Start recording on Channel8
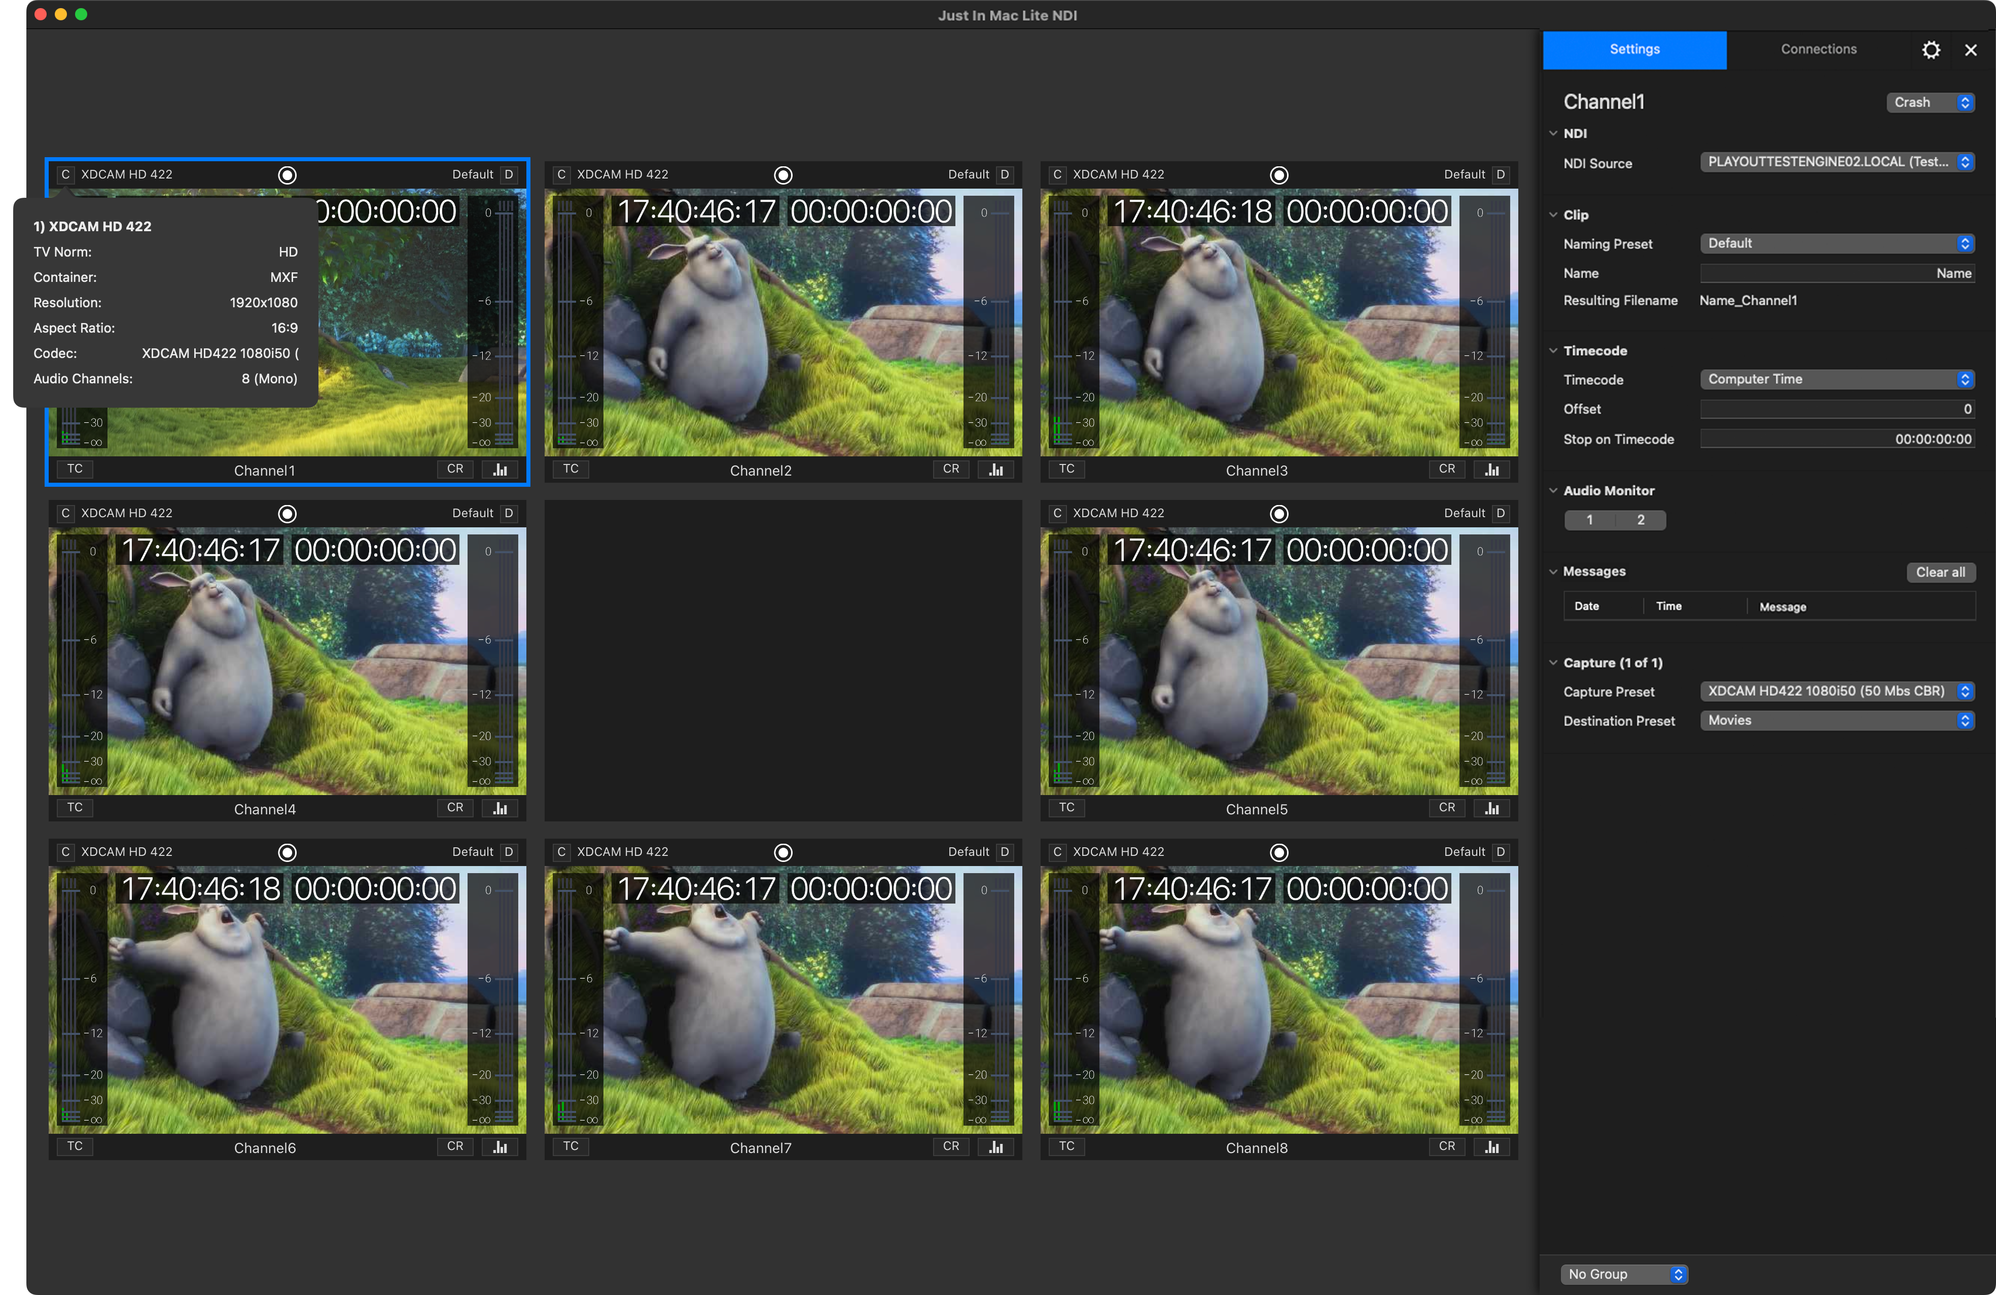Viewport: 1996px width, 1295px height. click(1278, 852)
